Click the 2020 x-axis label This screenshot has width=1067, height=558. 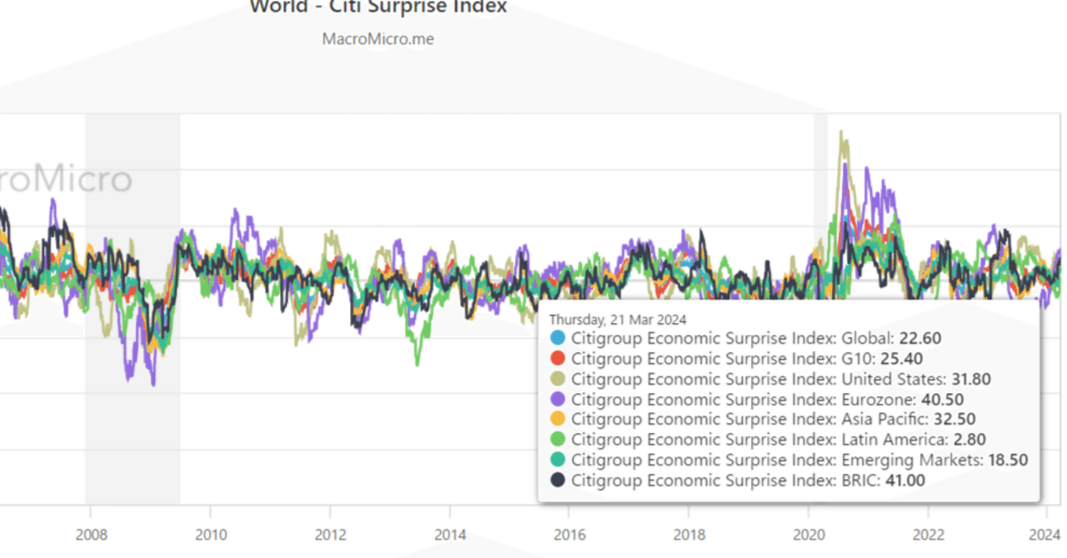click(809, 533)
